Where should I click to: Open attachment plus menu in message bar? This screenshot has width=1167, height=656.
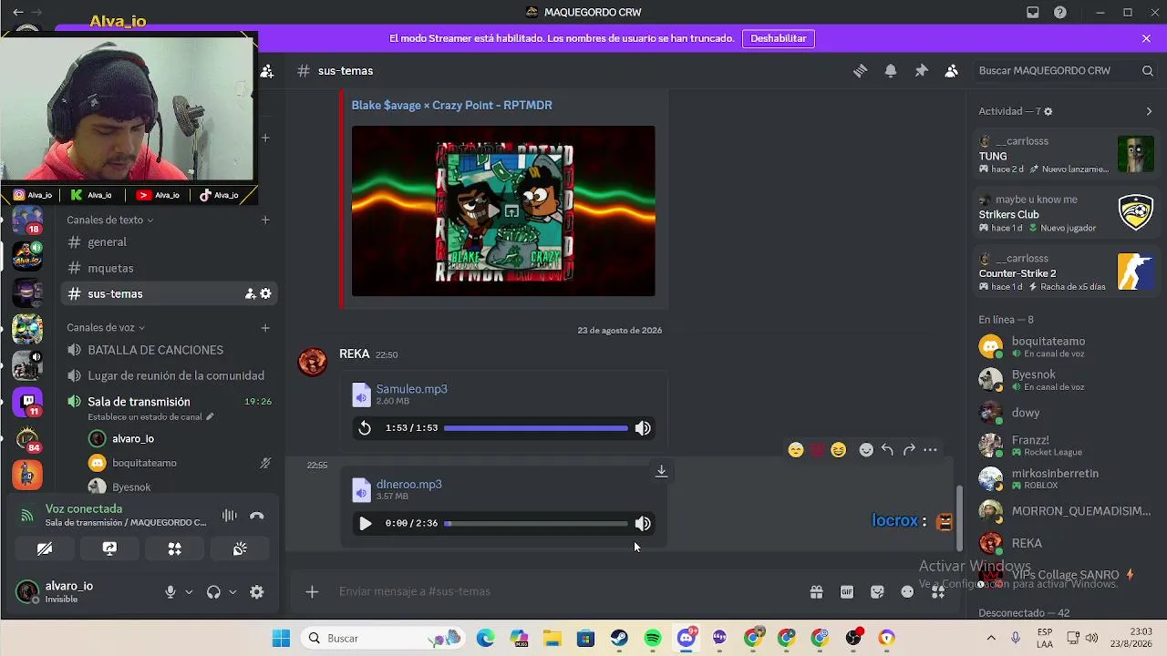click(312, 592)
